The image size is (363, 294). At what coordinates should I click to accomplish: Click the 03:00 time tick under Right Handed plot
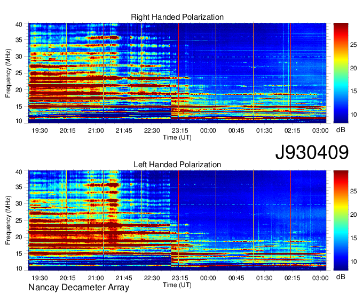pos(320,130)
